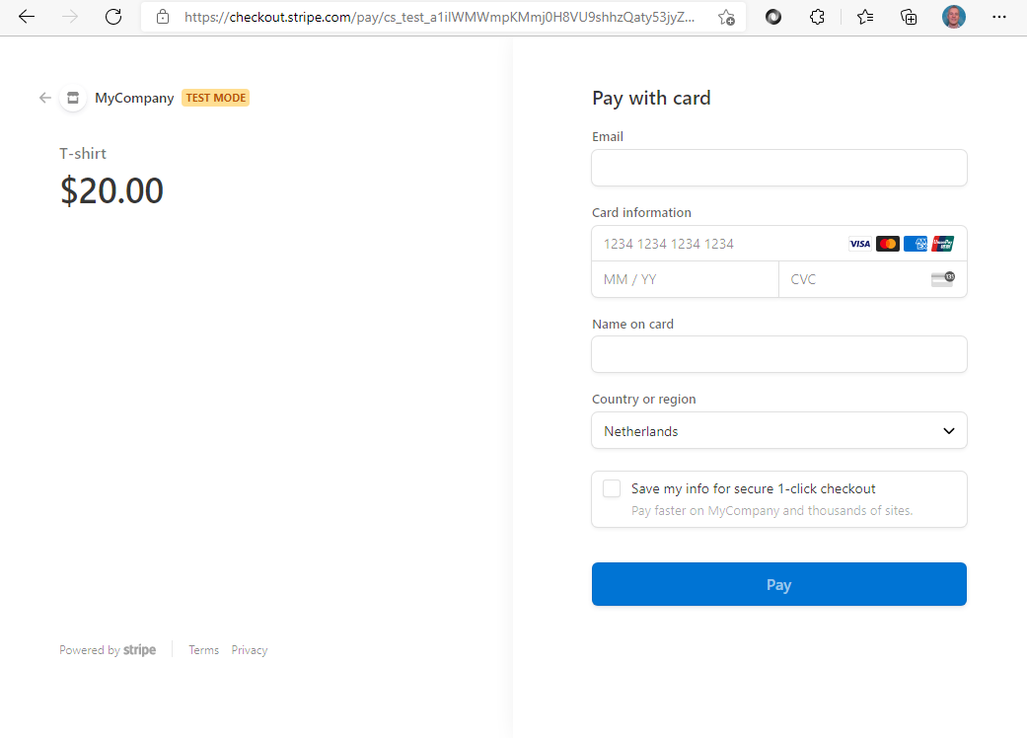1027x738 pixels.
Task: Enable Save my info for 1-click checkout
Action: (x=611, y=487)
